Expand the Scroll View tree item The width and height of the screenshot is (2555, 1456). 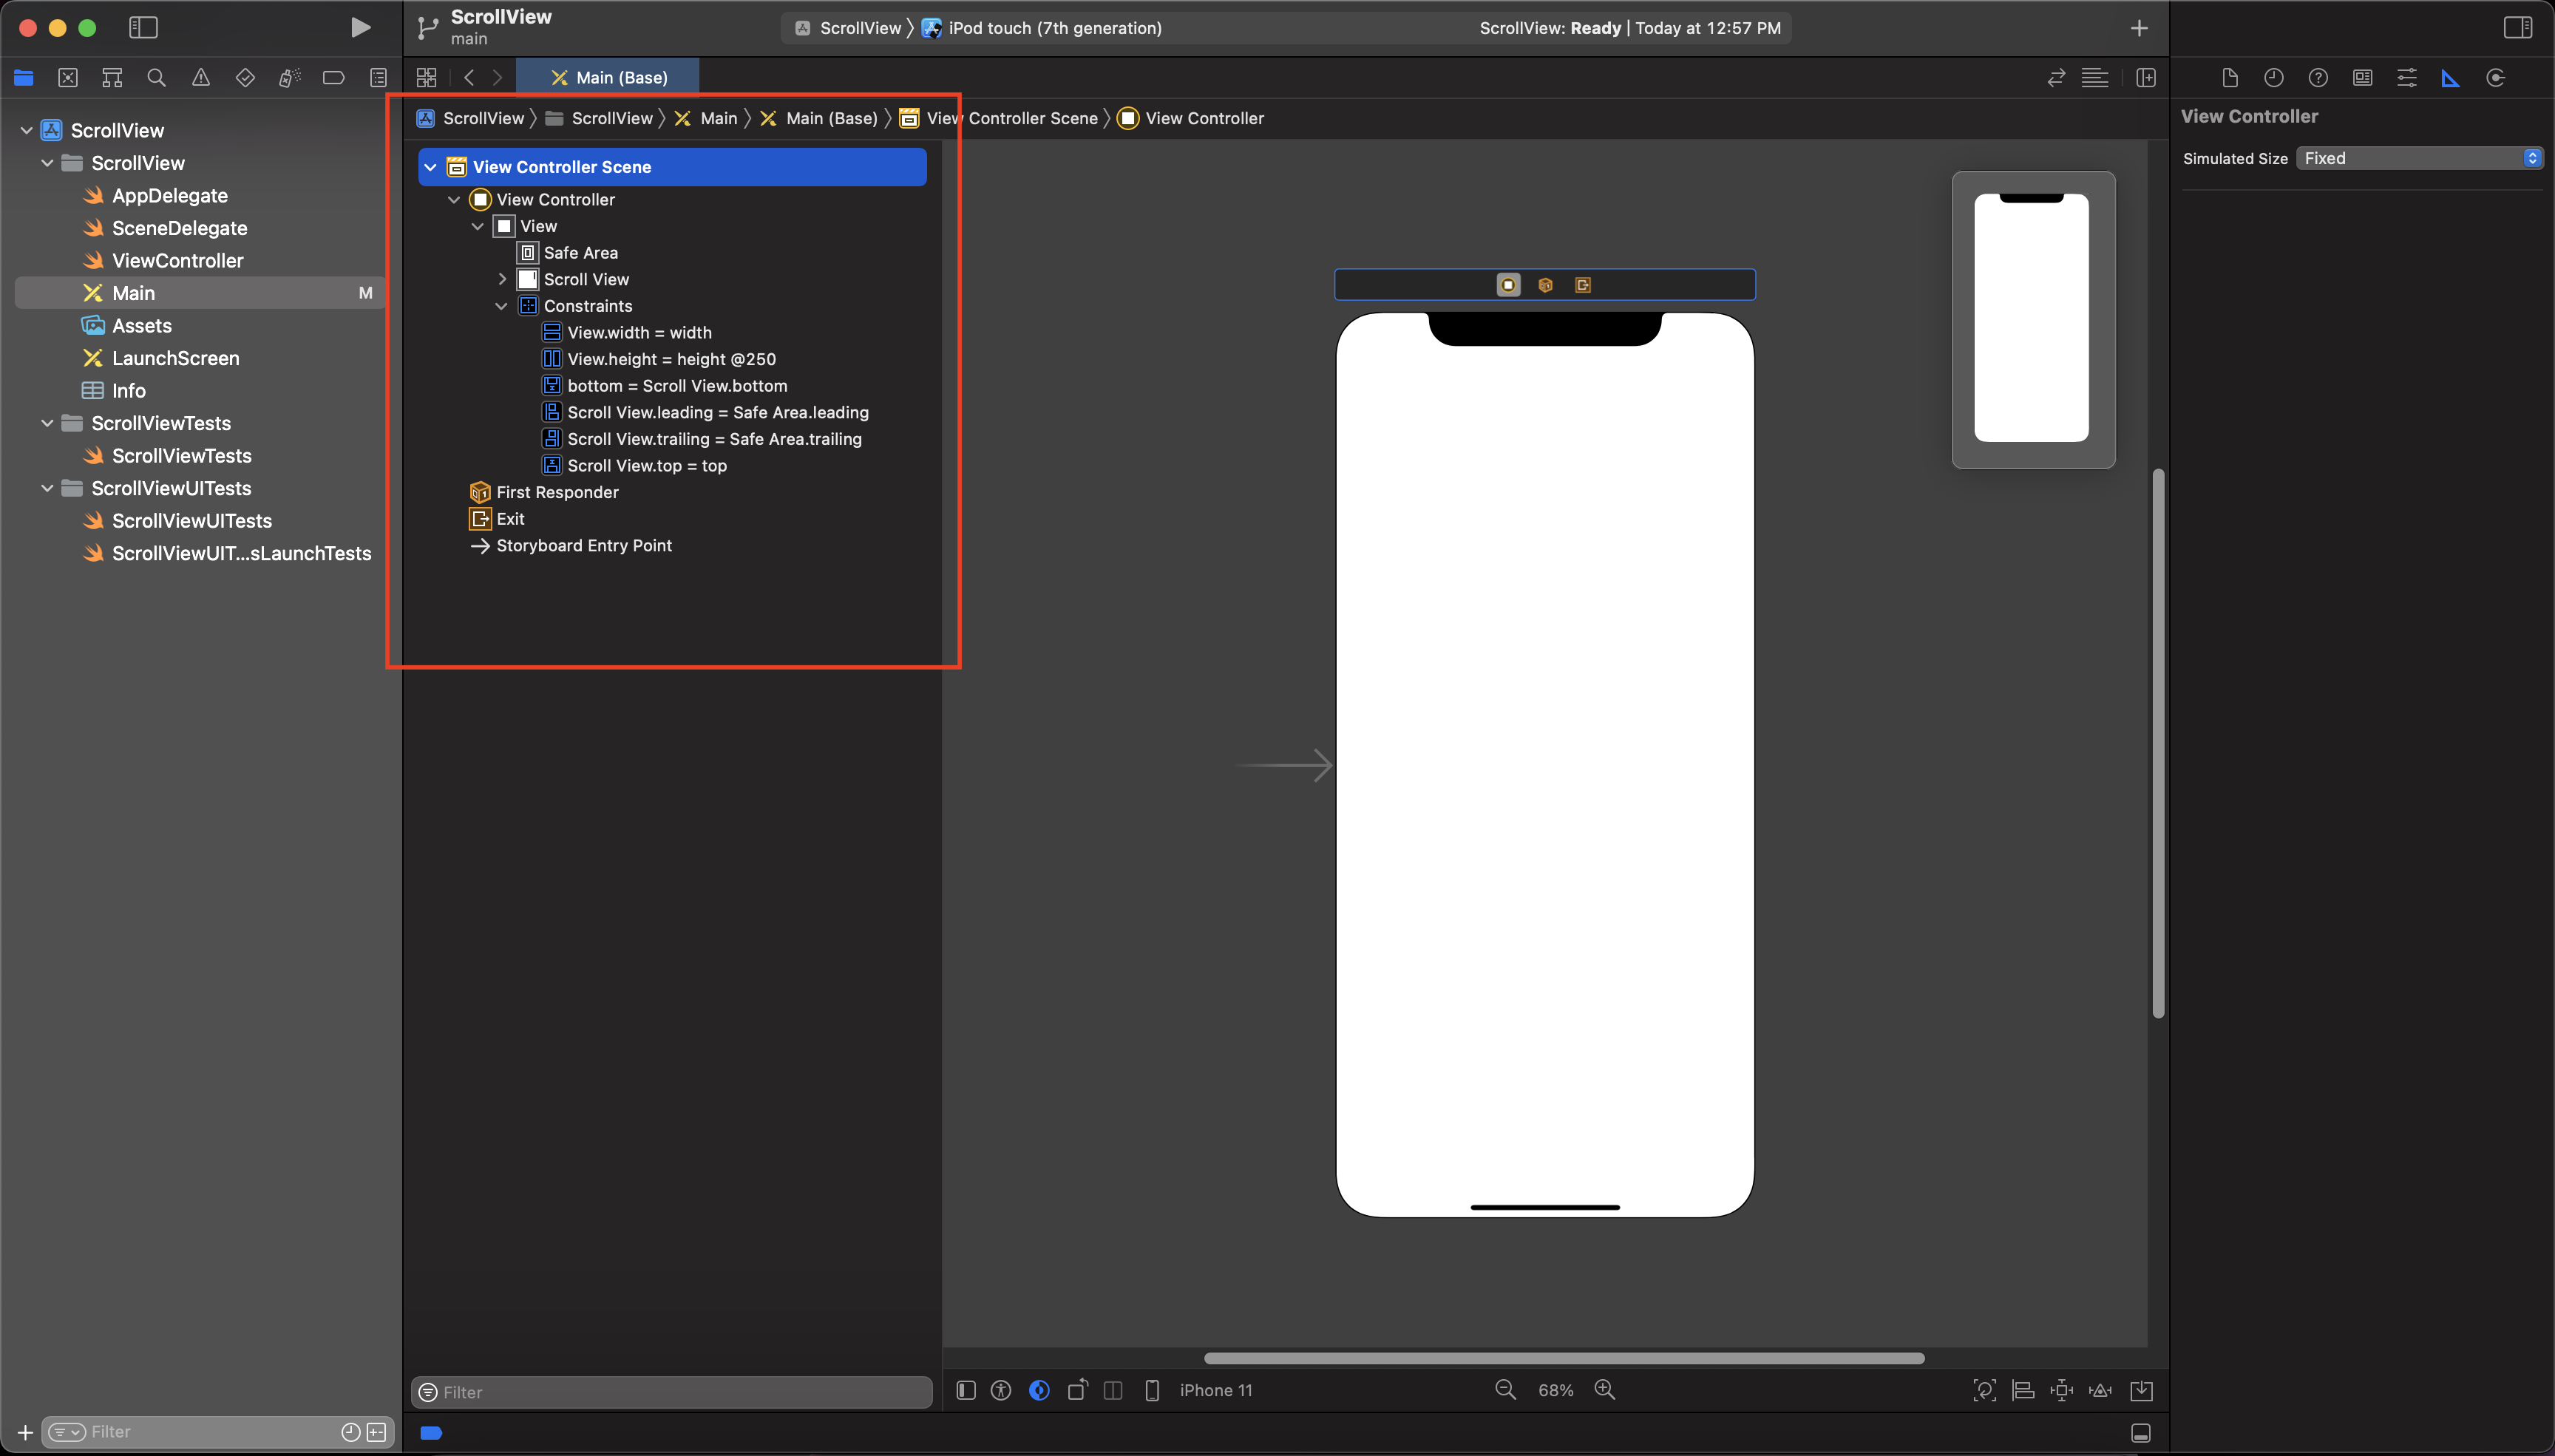pyautogui.click(x=502, y=279)
